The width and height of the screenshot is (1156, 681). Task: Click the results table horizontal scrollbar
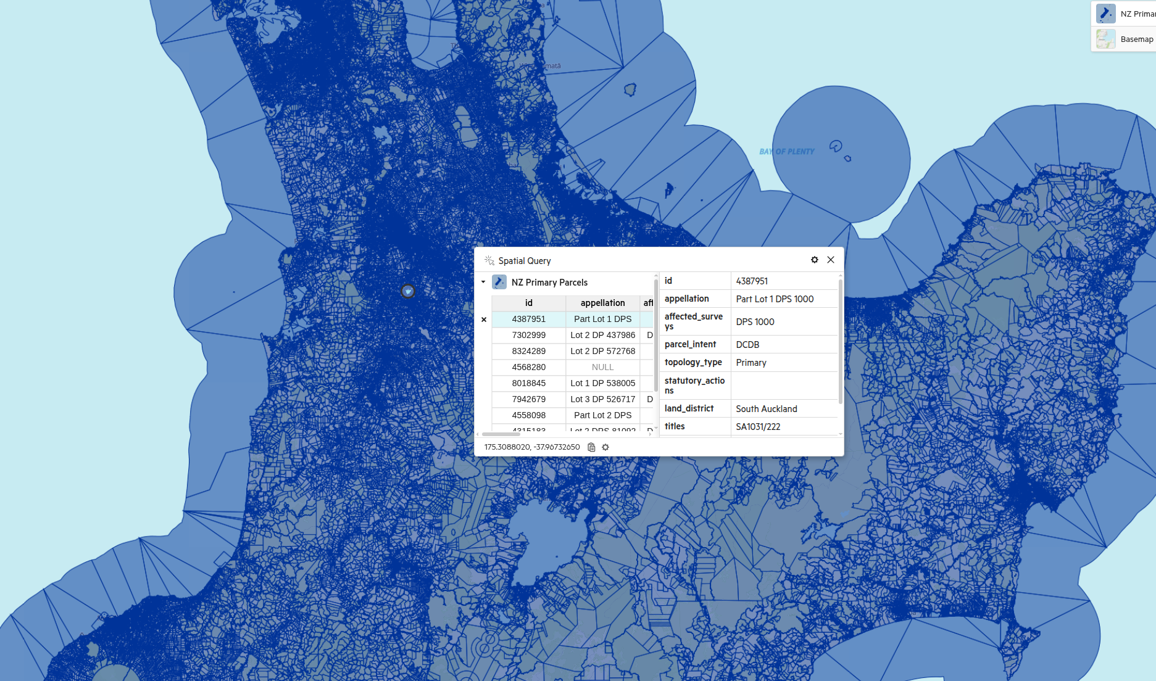[501, 434]
